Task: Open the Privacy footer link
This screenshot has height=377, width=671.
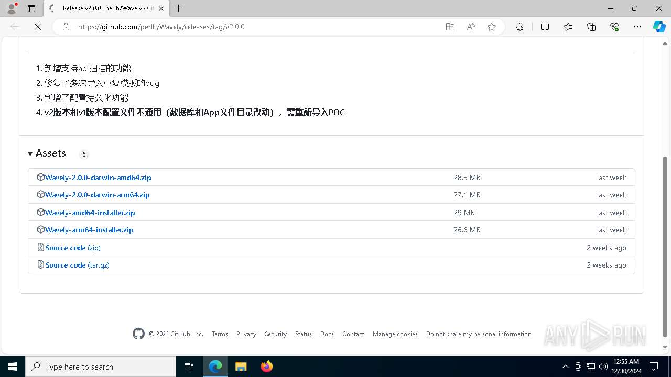Action: (246, 334)
